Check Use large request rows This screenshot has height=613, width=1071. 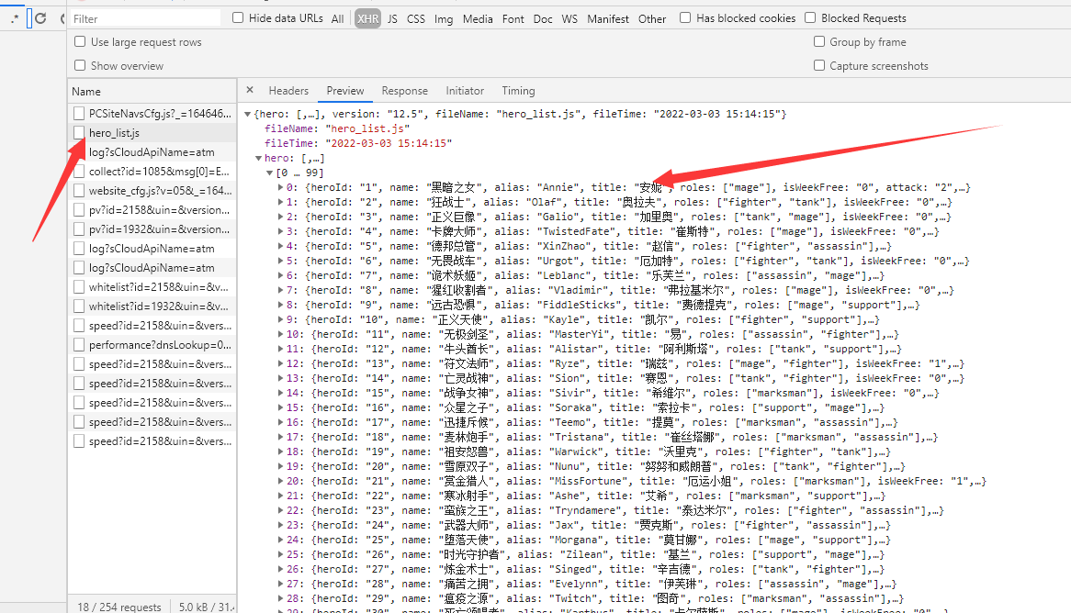pos(79,41)
